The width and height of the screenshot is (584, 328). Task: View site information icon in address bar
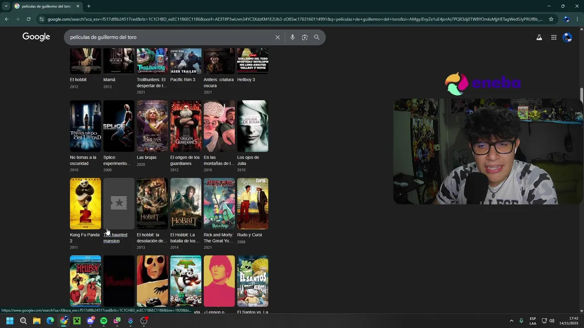click(x=42, y=19)
